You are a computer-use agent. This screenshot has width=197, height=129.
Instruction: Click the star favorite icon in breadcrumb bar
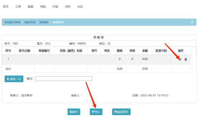click(192, 22)
